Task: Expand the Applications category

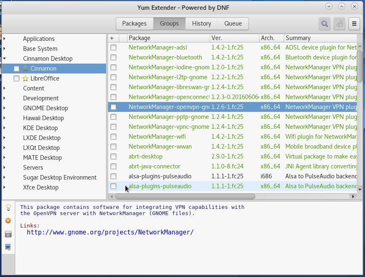Action: tap(5, 39)
